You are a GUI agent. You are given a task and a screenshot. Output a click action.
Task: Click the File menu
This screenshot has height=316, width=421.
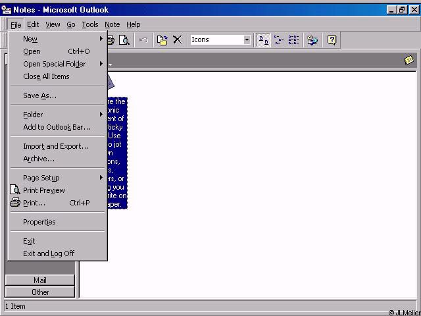[16, 25]
